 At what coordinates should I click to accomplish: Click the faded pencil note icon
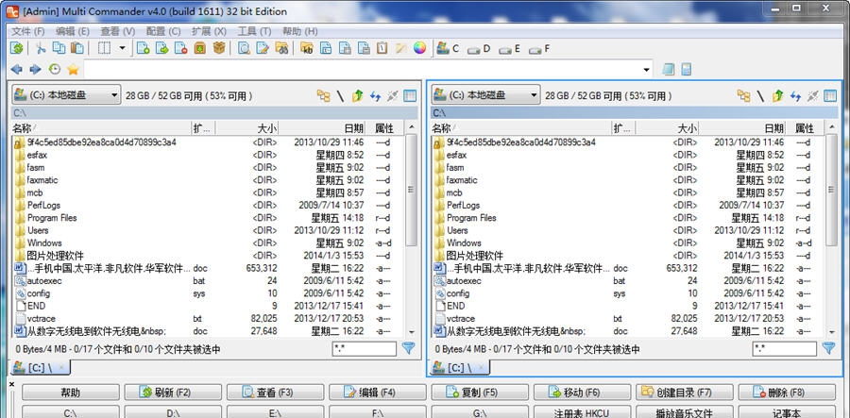point(400,48)
